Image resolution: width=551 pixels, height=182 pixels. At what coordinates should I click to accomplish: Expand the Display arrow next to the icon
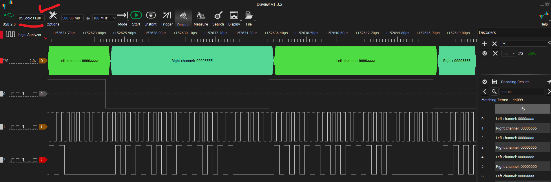pyautogui.click(x=241, y=20)
